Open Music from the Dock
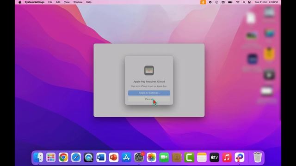Image resolution: width=296 pixels, height=166 pixels. click(x=227, y=157)
